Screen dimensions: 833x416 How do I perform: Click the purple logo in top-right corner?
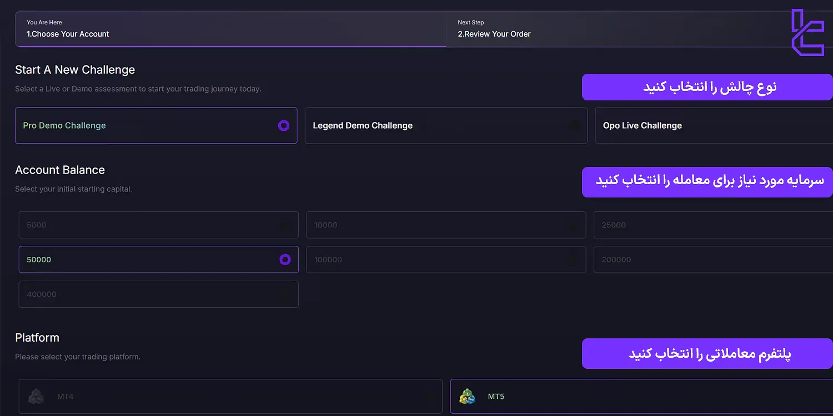pos(807,32)
